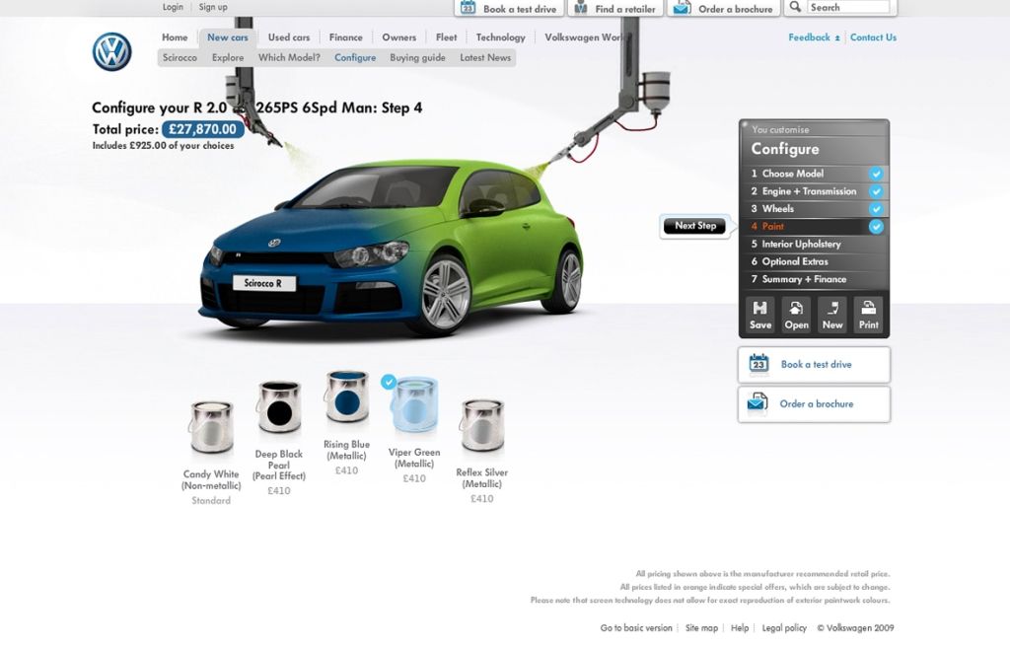Switch to the Buying guide tab
Screen dimensions: 1010x647
(x=417, y=58)
